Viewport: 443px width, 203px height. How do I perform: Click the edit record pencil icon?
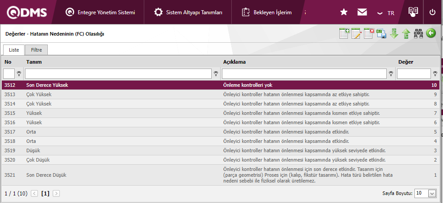click(x=356, y=33)
